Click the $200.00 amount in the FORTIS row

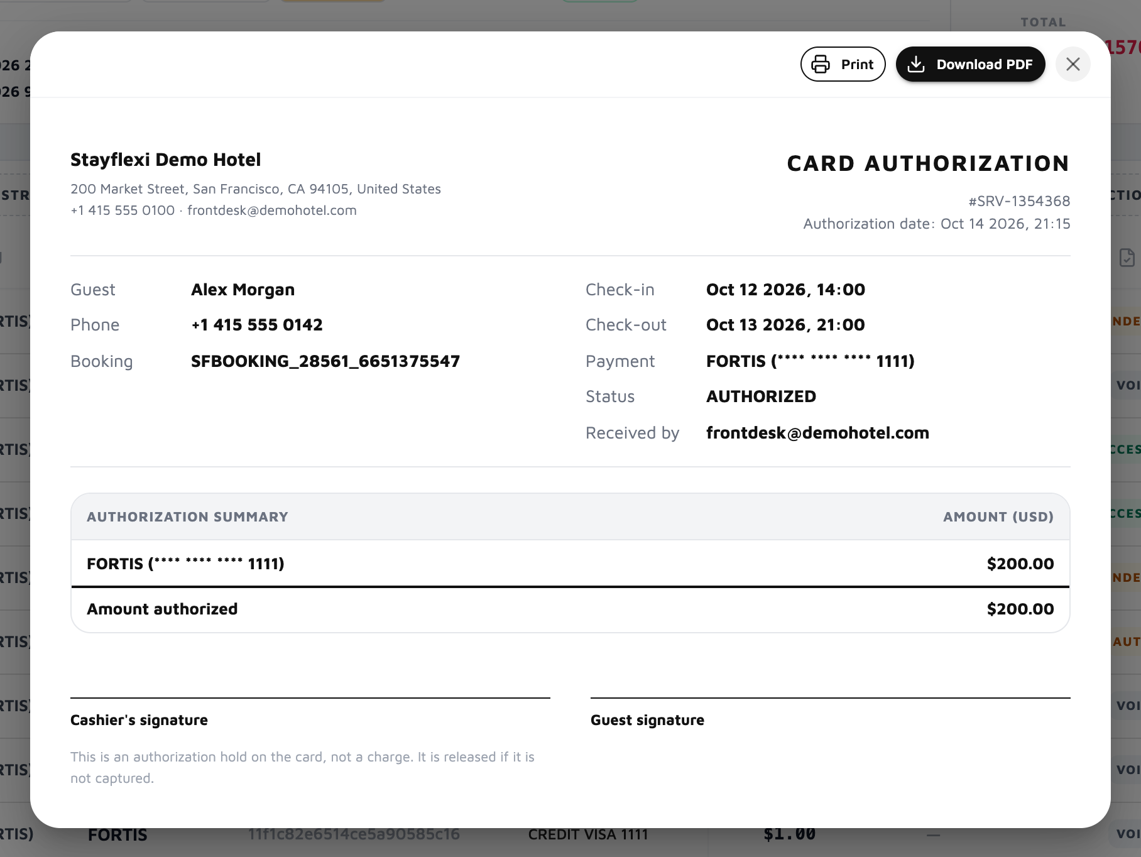point(1020,564)
